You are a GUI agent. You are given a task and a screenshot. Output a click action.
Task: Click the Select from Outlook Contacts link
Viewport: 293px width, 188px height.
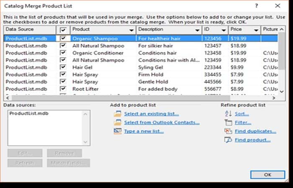tap(162, 122)
